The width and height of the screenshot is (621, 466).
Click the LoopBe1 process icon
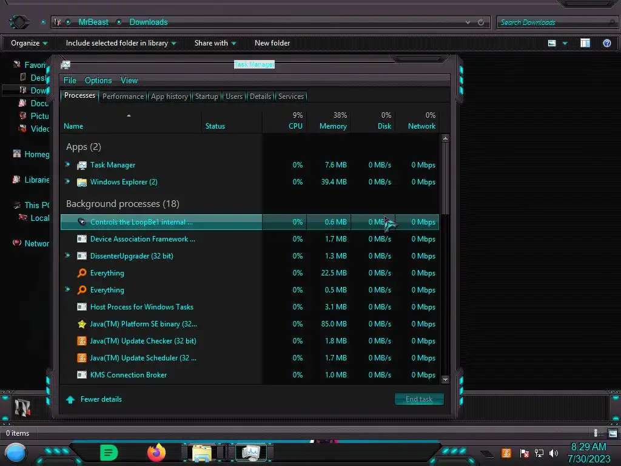(x=82, y=222)
